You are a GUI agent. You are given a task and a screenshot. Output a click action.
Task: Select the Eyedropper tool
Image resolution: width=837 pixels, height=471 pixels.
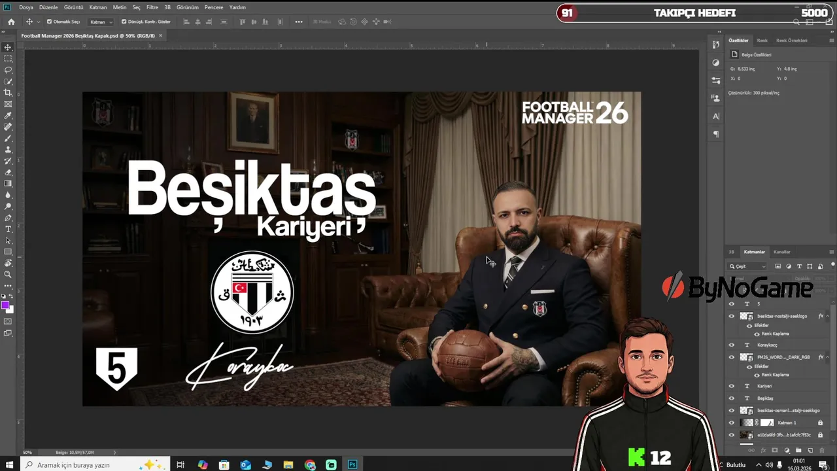[8, 115]
